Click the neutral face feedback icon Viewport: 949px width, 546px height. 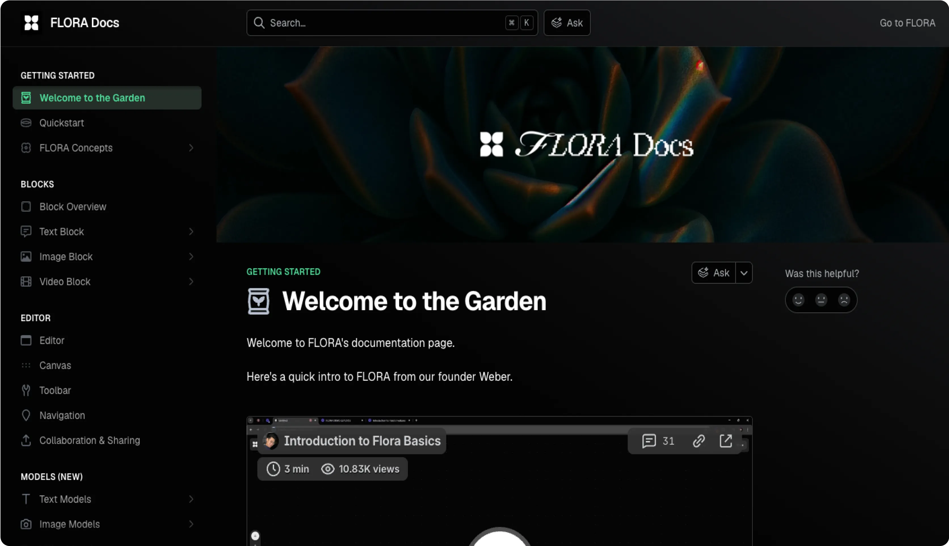click(821, 300)
